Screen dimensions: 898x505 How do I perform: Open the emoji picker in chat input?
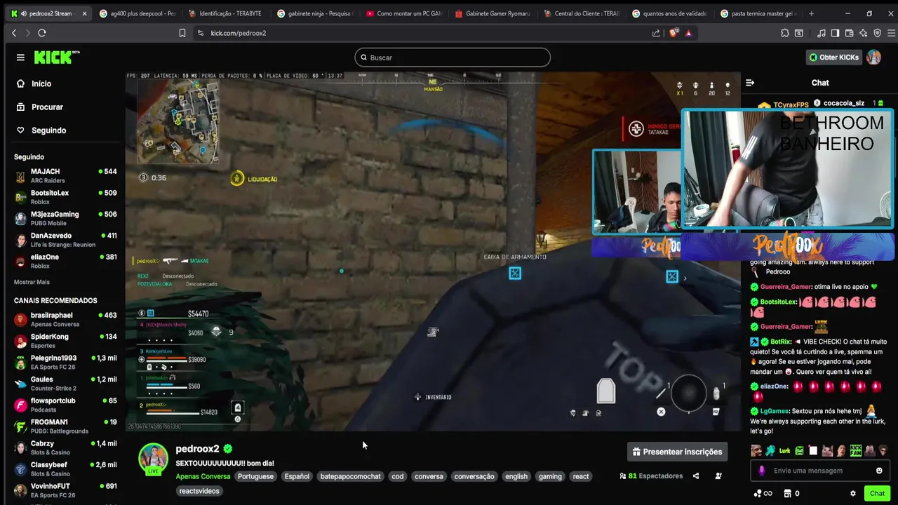(x=879, y=471)
